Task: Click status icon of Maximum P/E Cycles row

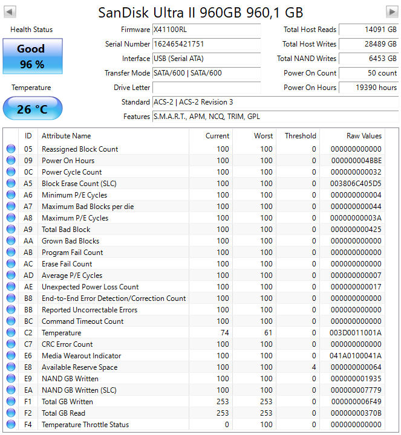Action: [11, 217]
